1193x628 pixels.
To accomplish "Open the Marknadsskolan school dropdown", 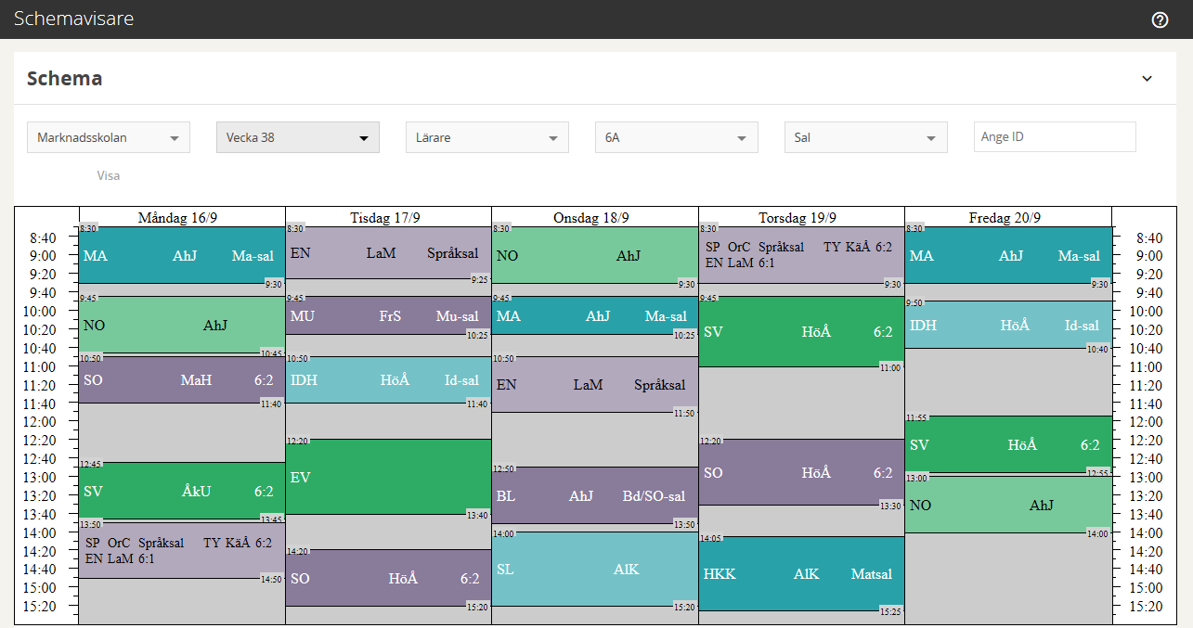I will coord(109,137).
